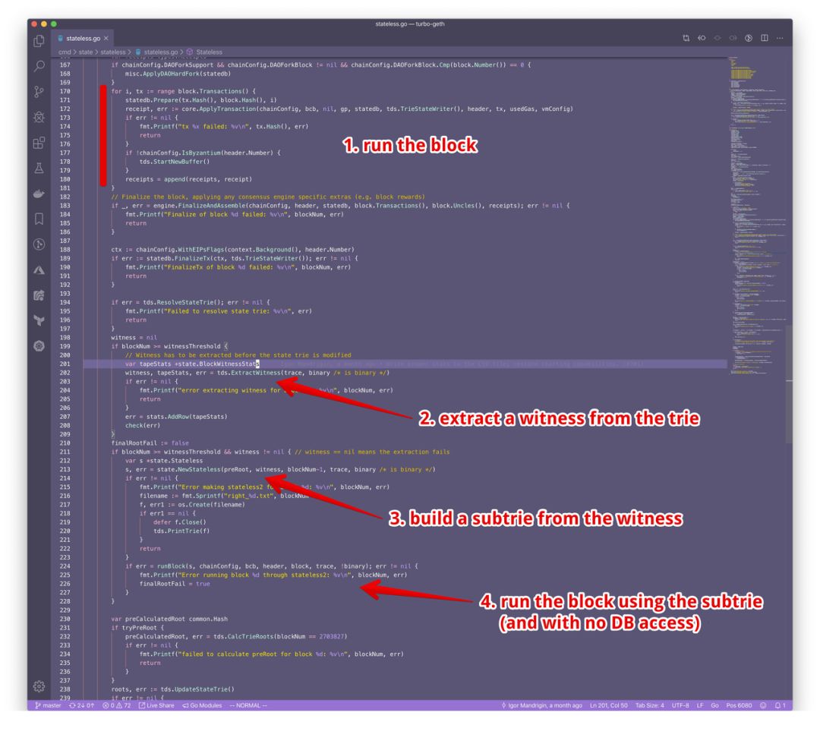Click the toggle file blame icon
This screenshot has height=747, width=820.
click(749, 38)
